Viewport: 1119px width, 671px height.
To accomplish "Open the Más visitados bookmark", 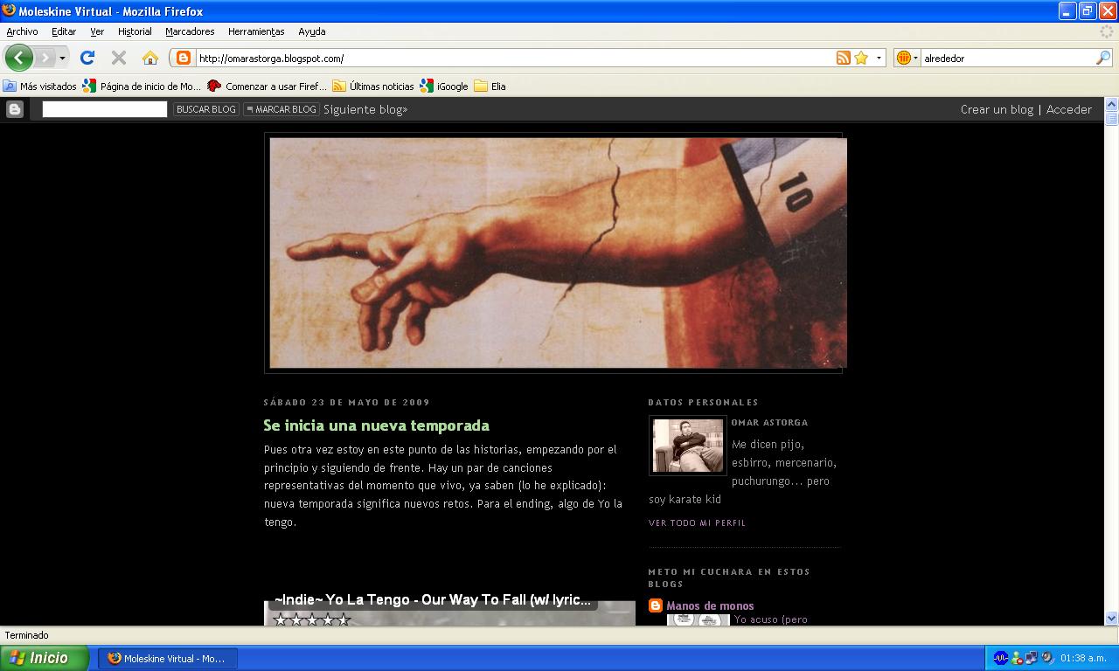I will [40, 86].
